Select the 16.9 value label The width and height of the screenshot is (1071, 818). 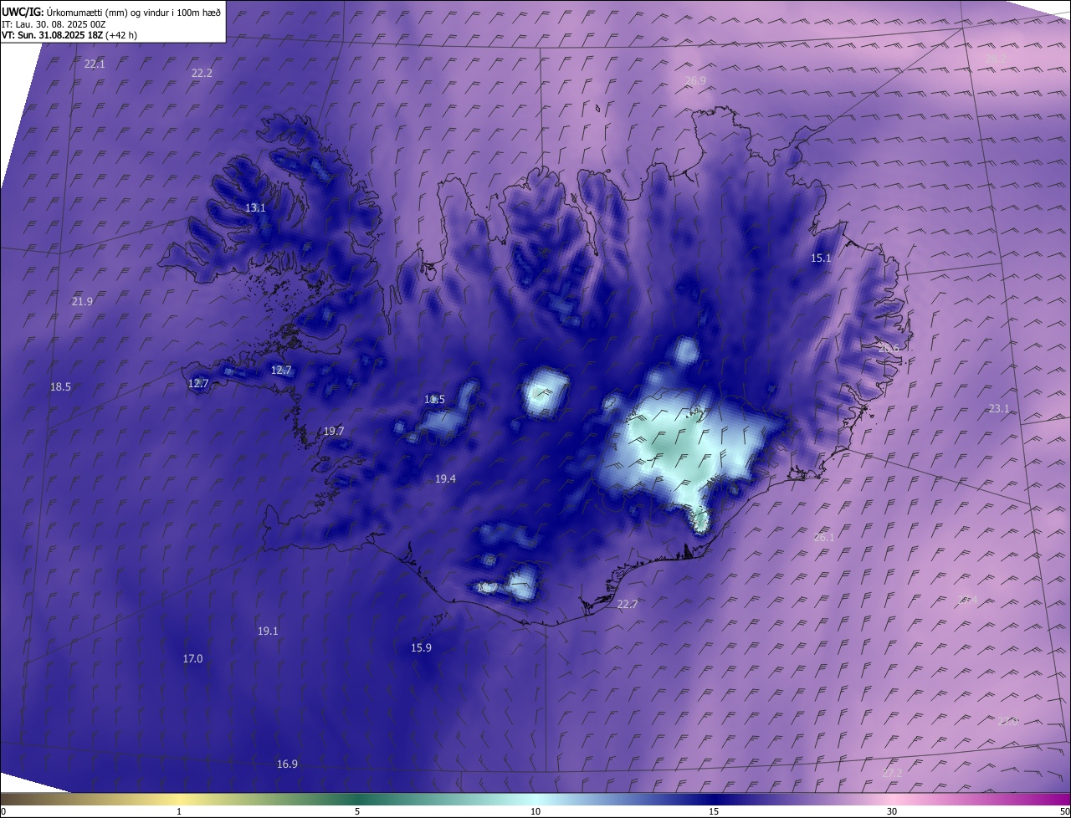tap(287, 764)
